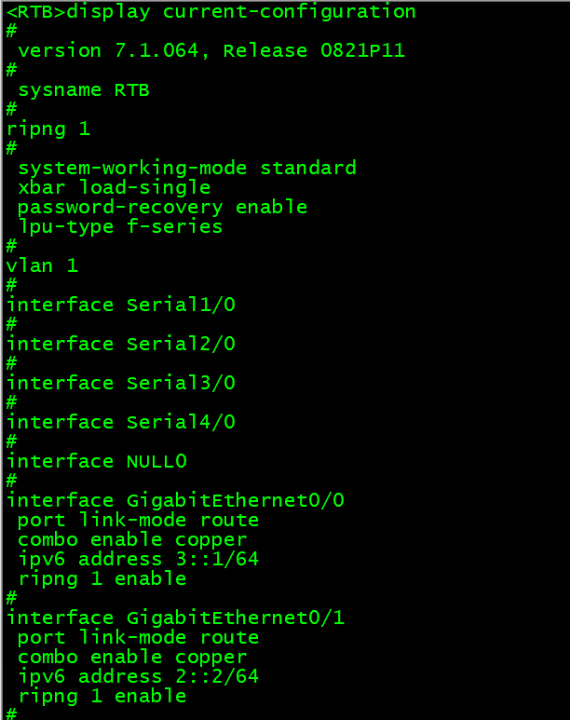Click 'ripng 1 enable' under GigabitEthernet0/1

[102, 697]
